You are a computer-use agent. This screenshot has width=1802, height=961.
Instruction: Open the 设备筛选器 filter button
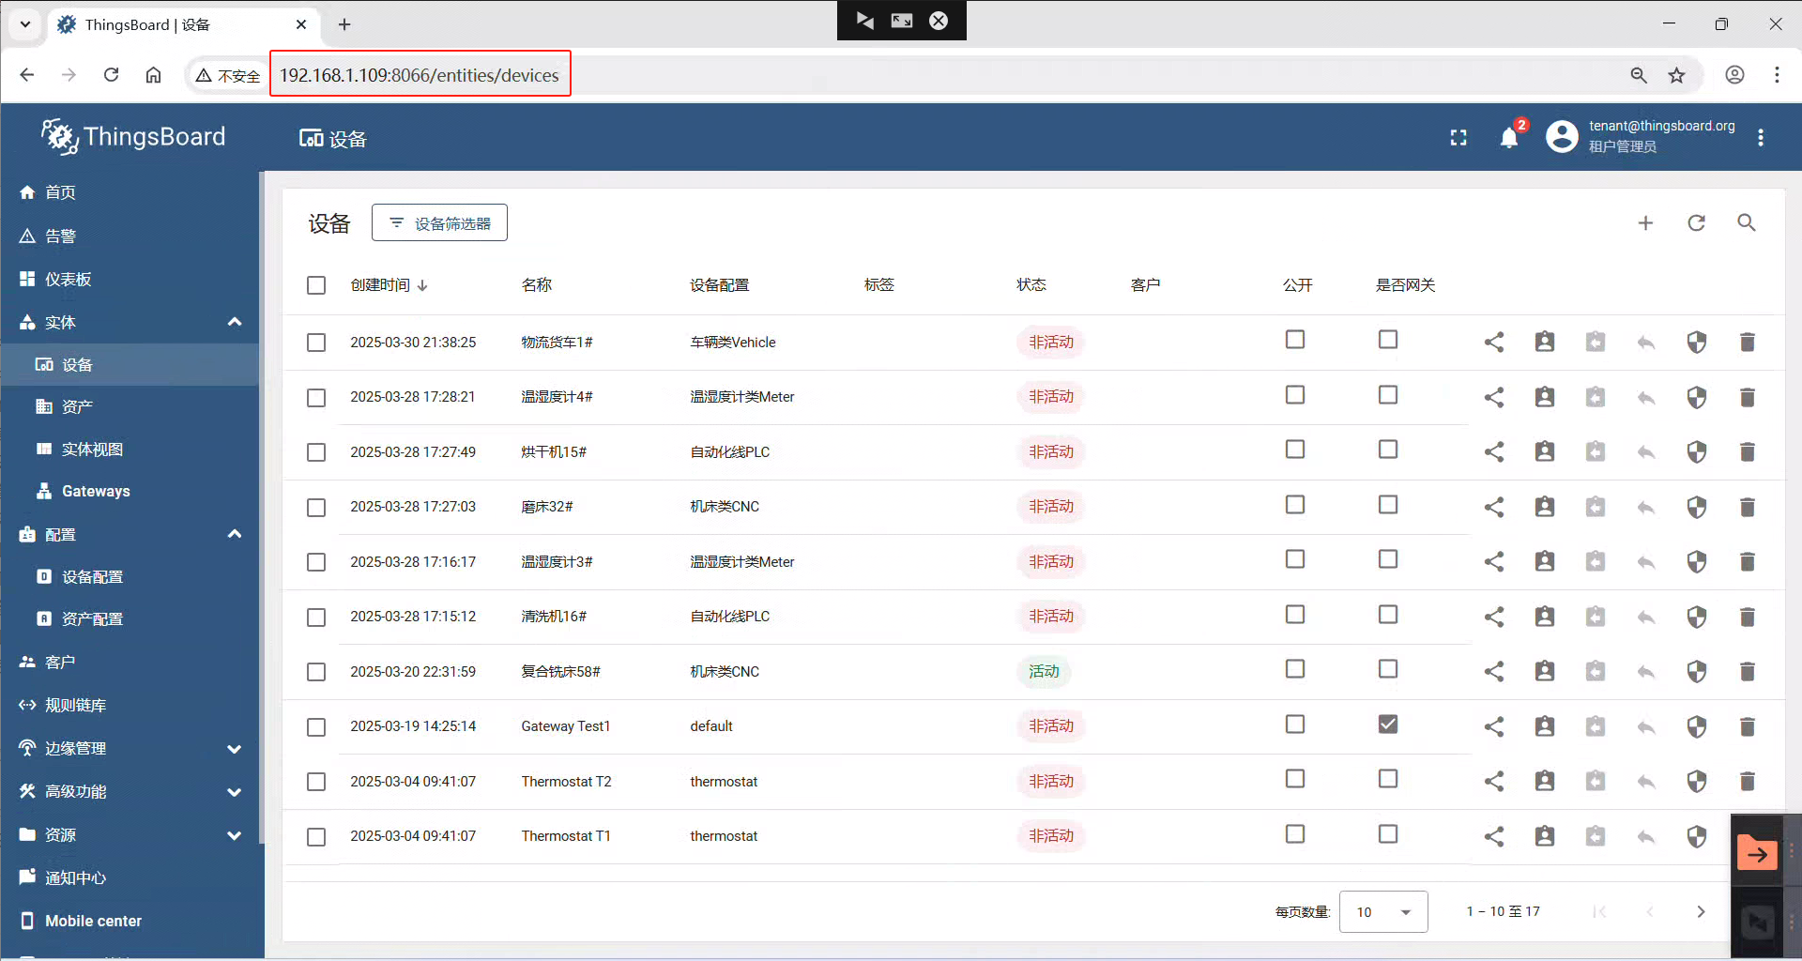438,222
